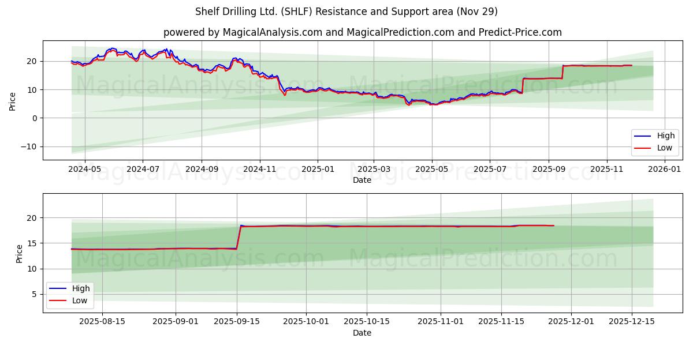This screenshot has height=346, width=693.
Task: Toggle the High series in bottom chart legend
Action: (x=80, y=289)
